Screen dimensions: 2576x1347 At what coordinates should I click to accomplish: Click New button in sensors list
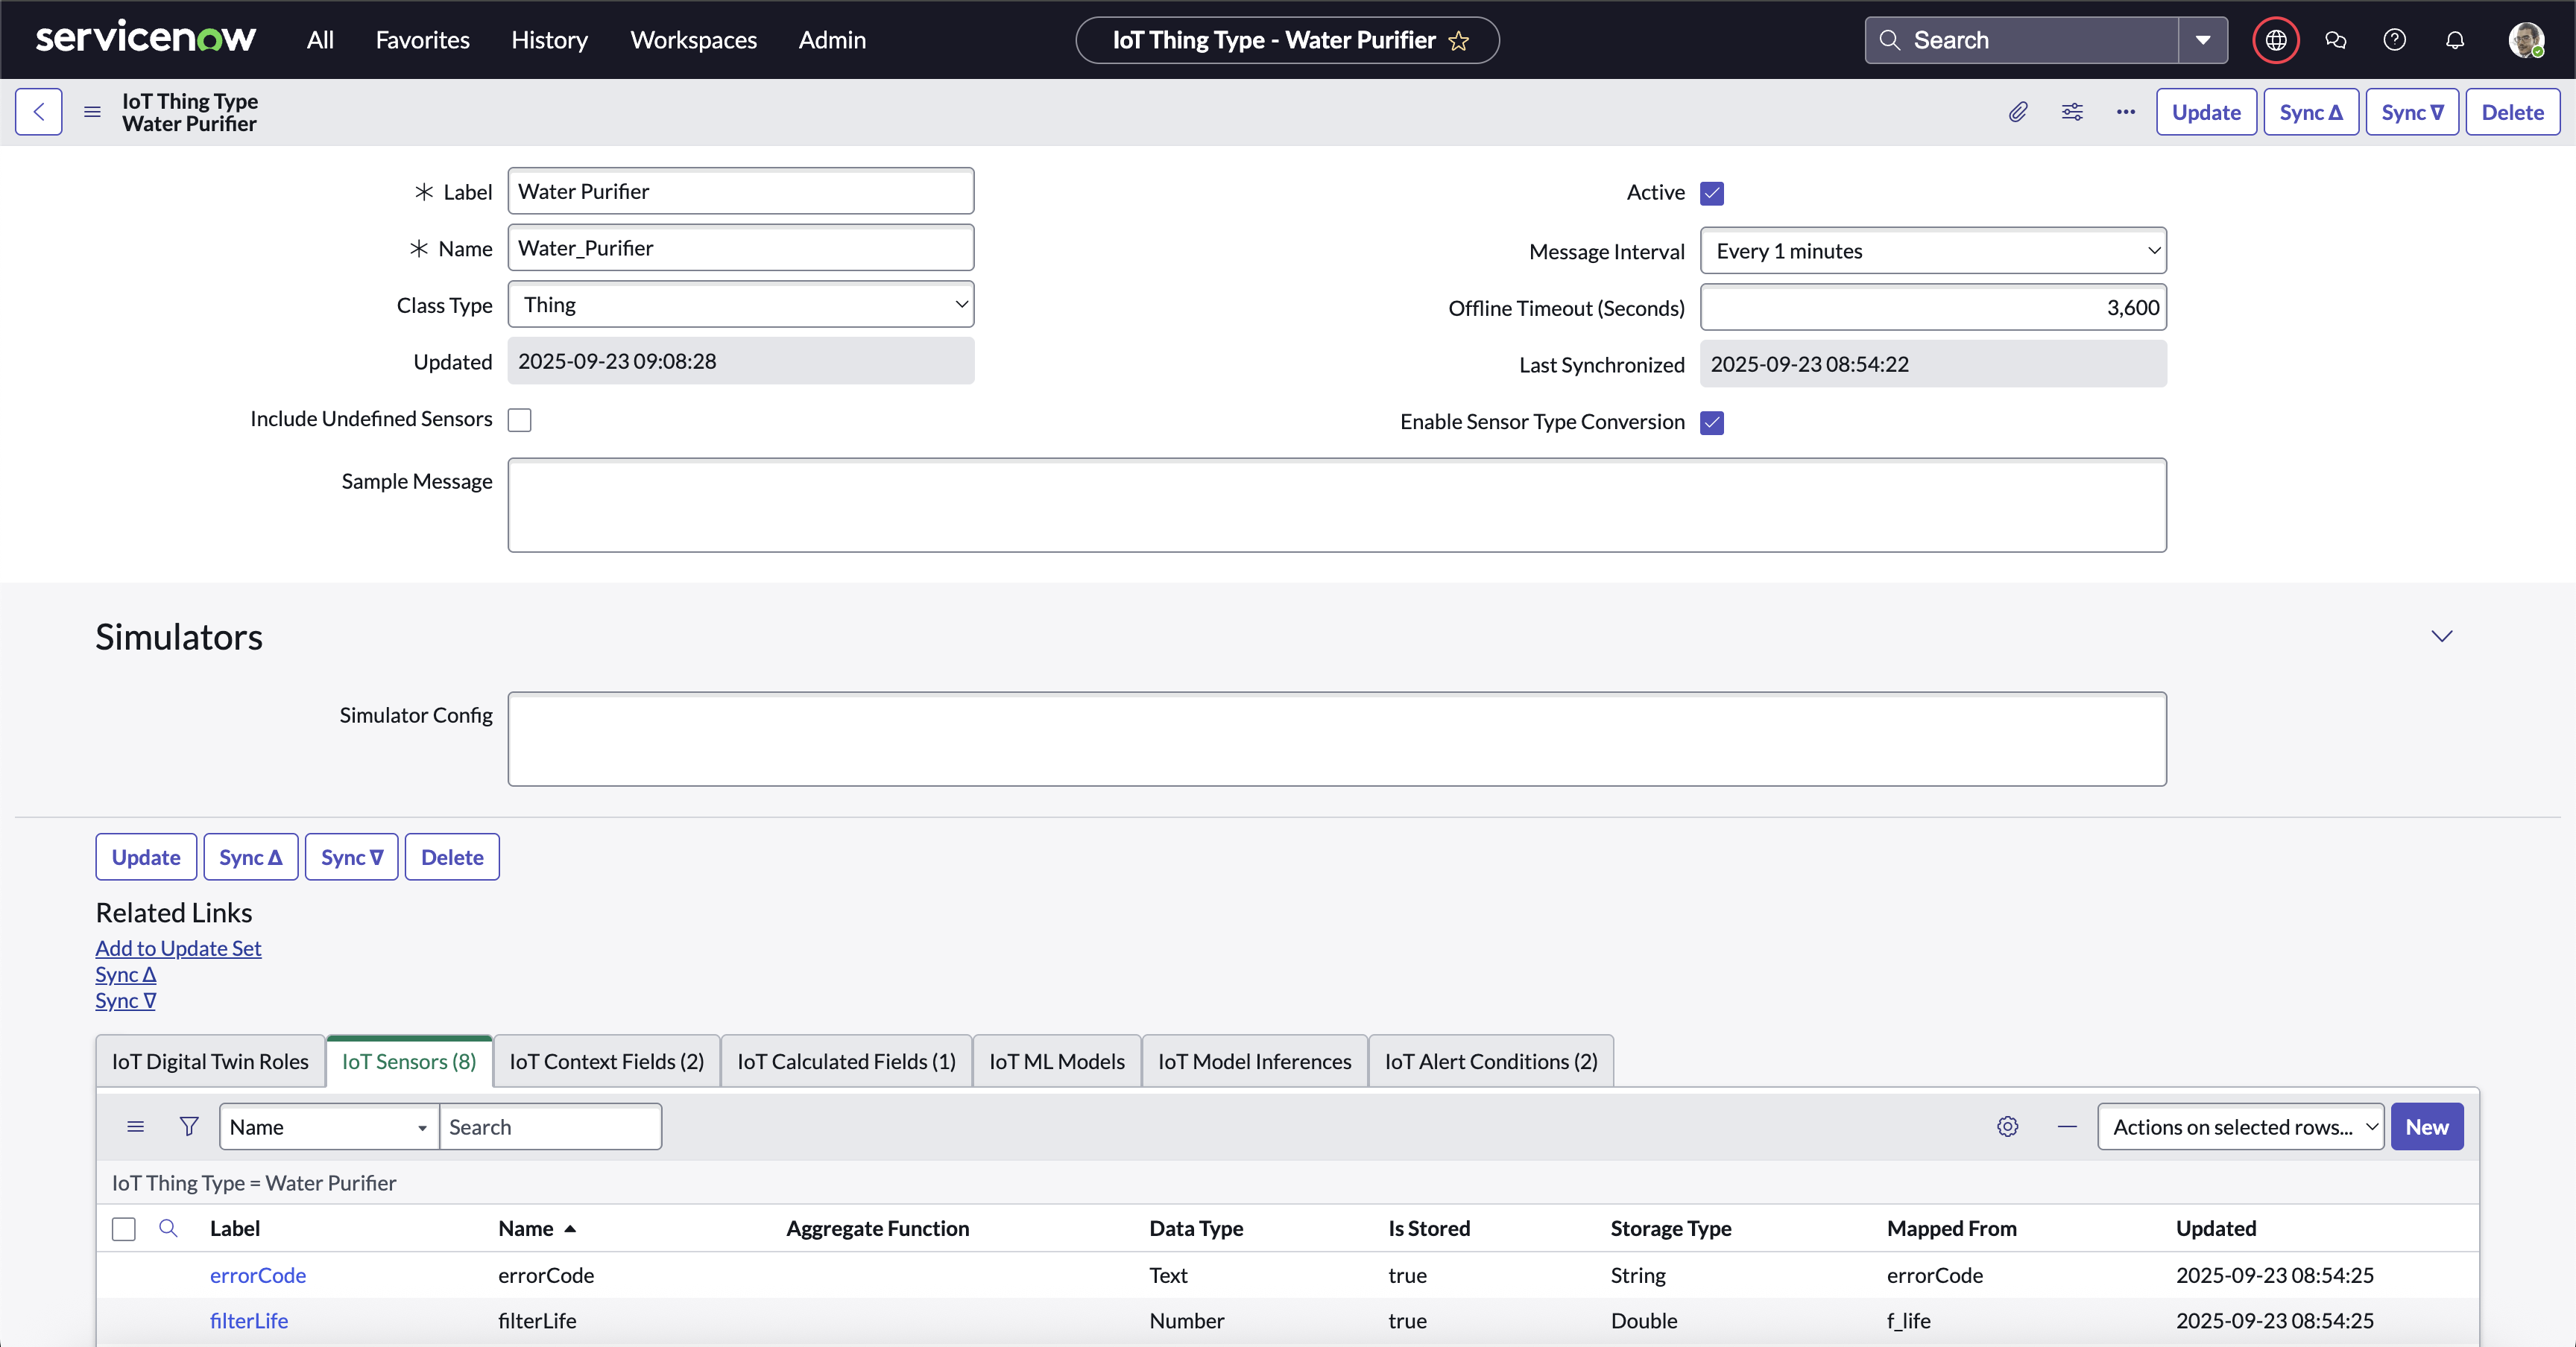pyautogui.click(x=2427, y=1126)
